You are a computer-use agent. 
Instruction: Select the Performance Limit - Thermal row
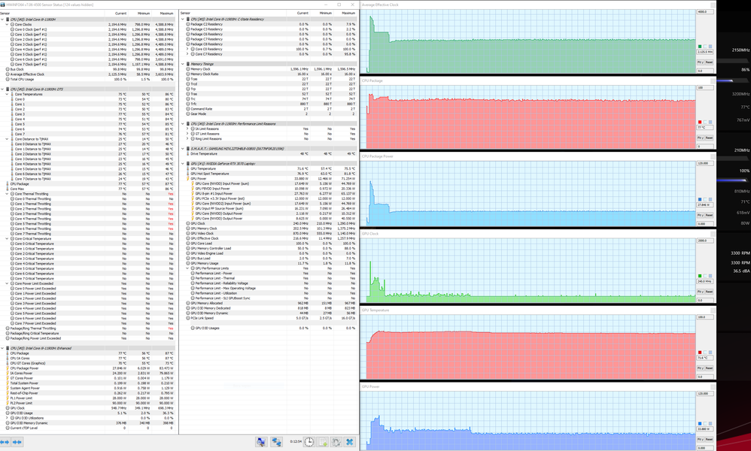pos(269,278)
